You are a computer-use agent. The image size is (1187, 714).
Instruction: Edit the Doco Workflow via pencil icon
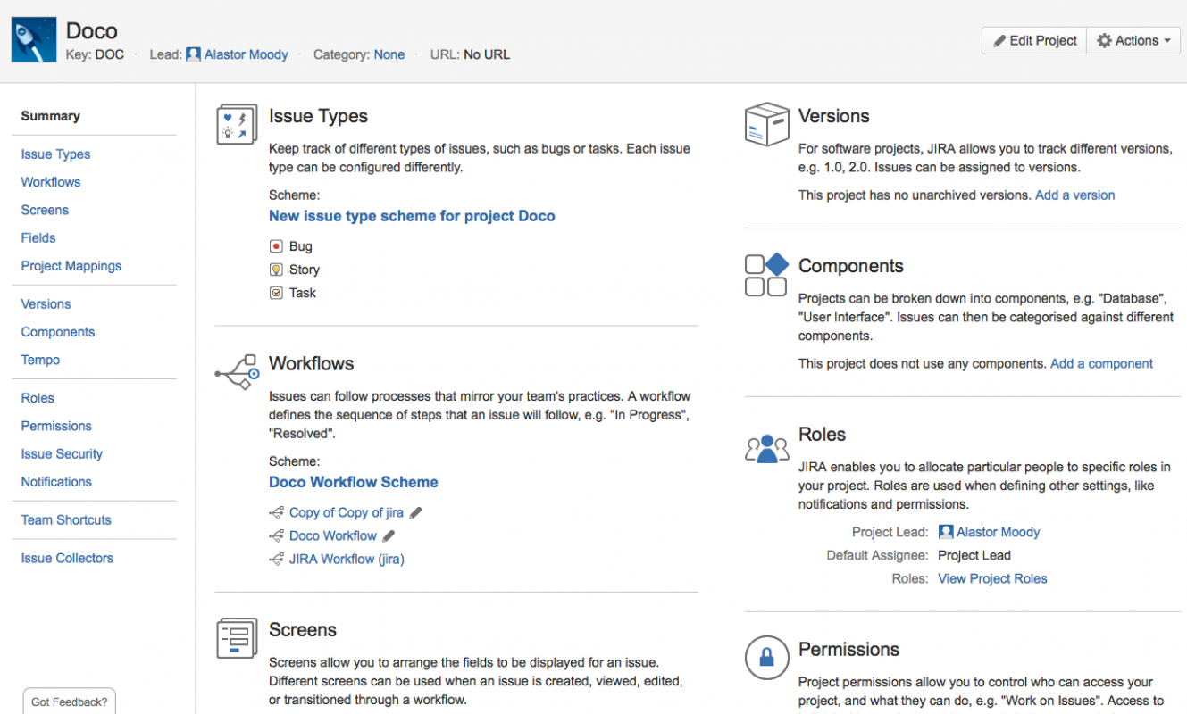389,536
